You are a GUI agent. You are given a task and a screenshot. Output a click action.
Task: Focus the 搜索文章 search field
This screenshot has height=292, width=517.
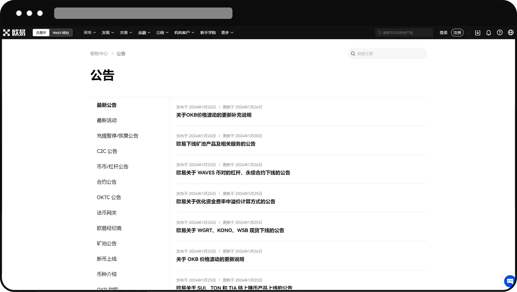tap(390, 54)
